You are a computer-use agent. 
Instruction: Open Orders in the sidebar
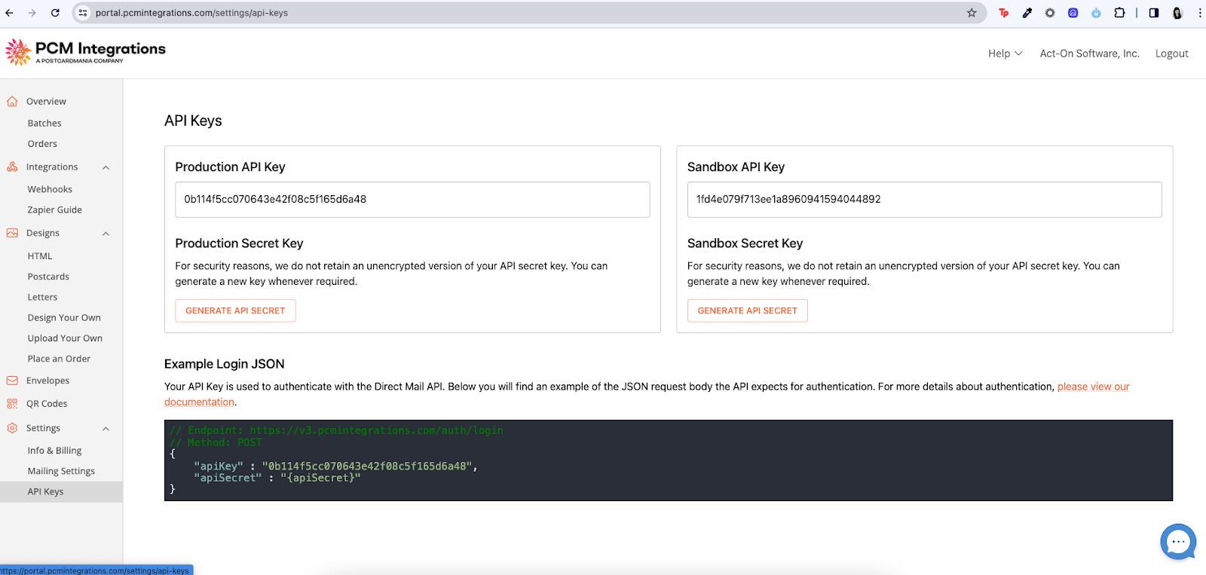tap(42, 144)
